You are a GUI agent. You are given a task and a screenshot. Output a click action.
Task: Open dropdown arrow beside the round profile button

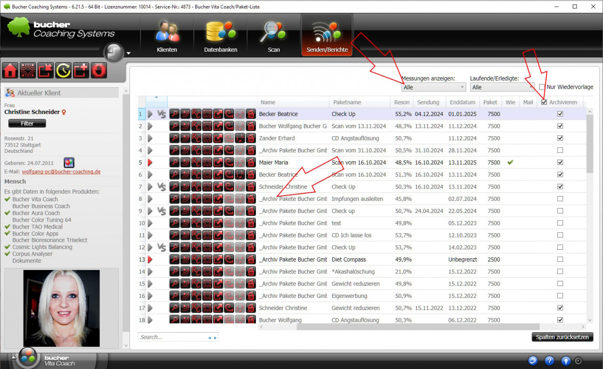coord(129,53)
